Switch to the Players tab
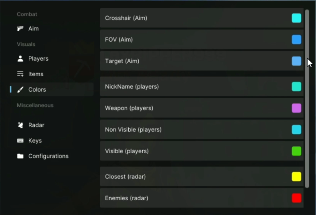This screenshot has width=316, height=215. 38,59
